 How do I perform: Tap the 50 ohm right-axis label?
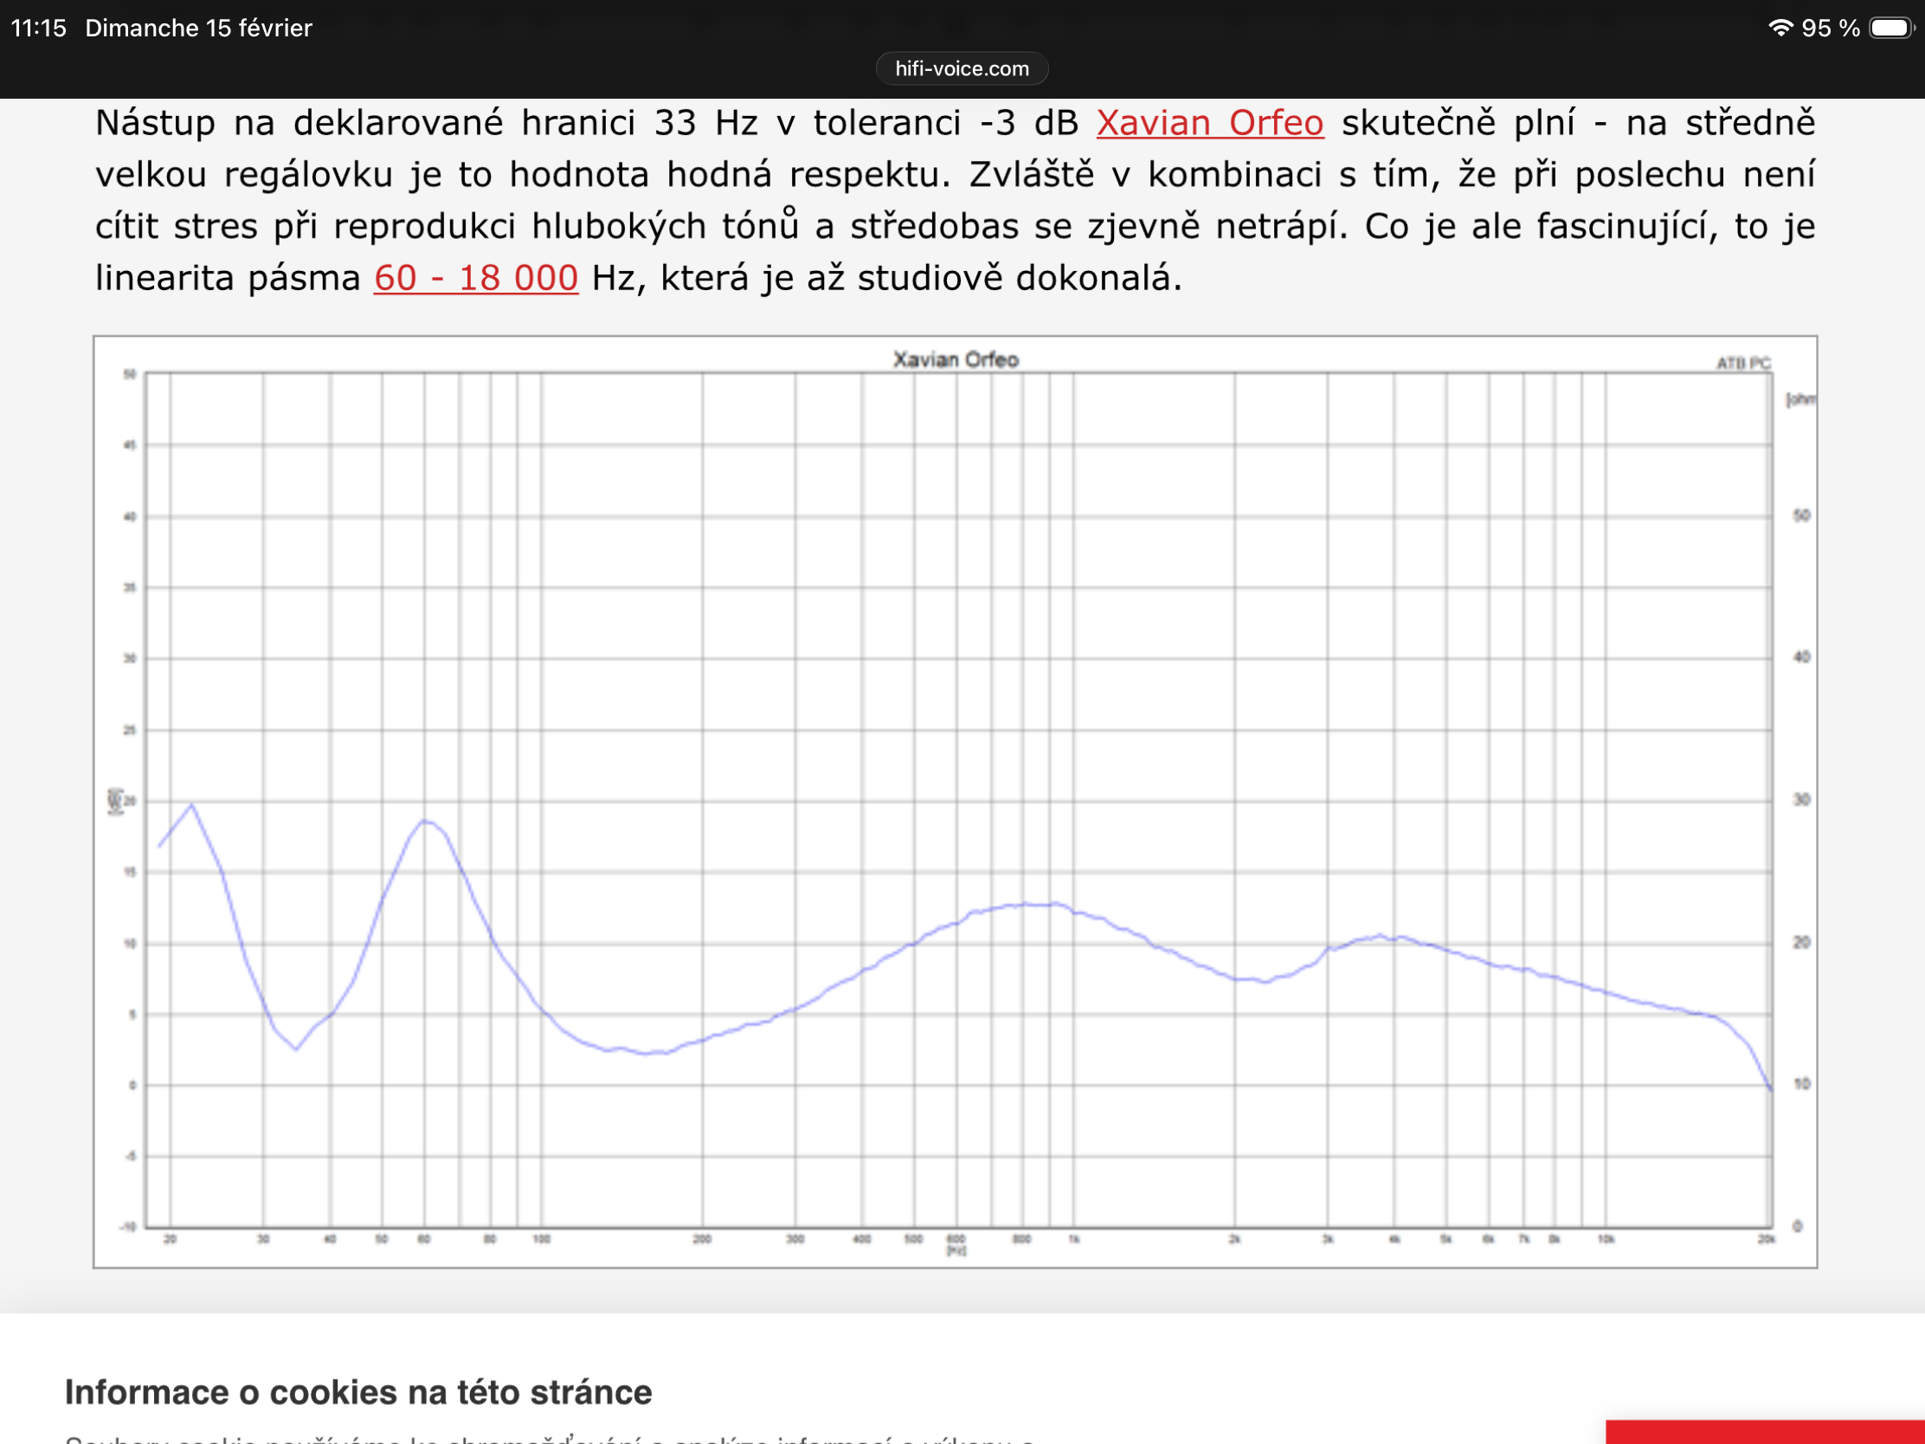point(1800,515)
